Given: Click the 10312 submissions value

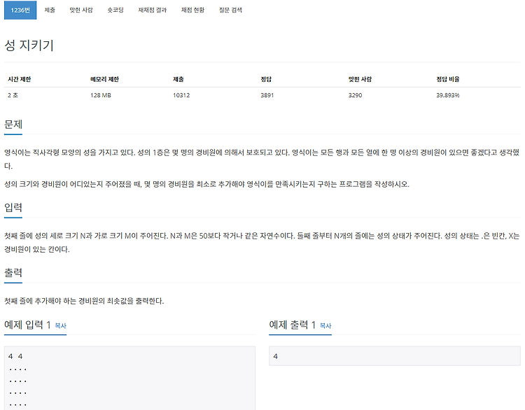Looking at the screenshot, I should 181,95.
